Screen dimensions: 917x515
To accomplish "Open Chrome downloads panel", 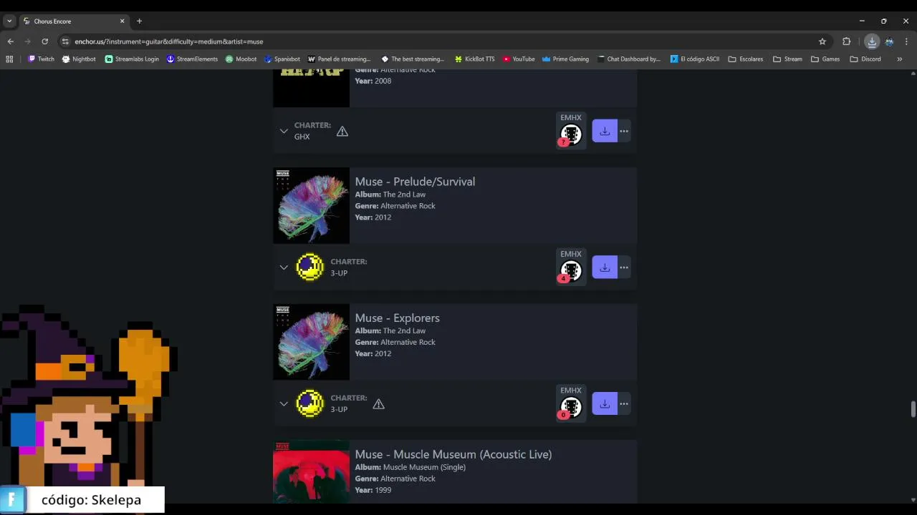I will (x=872, y=41).
